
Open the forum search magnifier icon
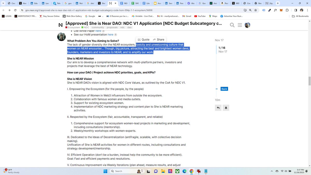coord(232,25)
